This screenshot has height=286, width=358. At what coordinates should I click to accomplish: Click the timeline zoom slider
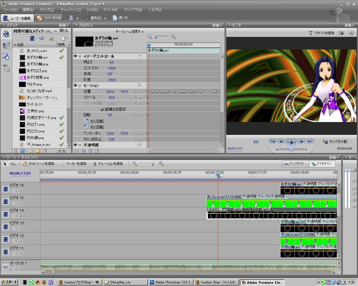click(x=152, y=164)
